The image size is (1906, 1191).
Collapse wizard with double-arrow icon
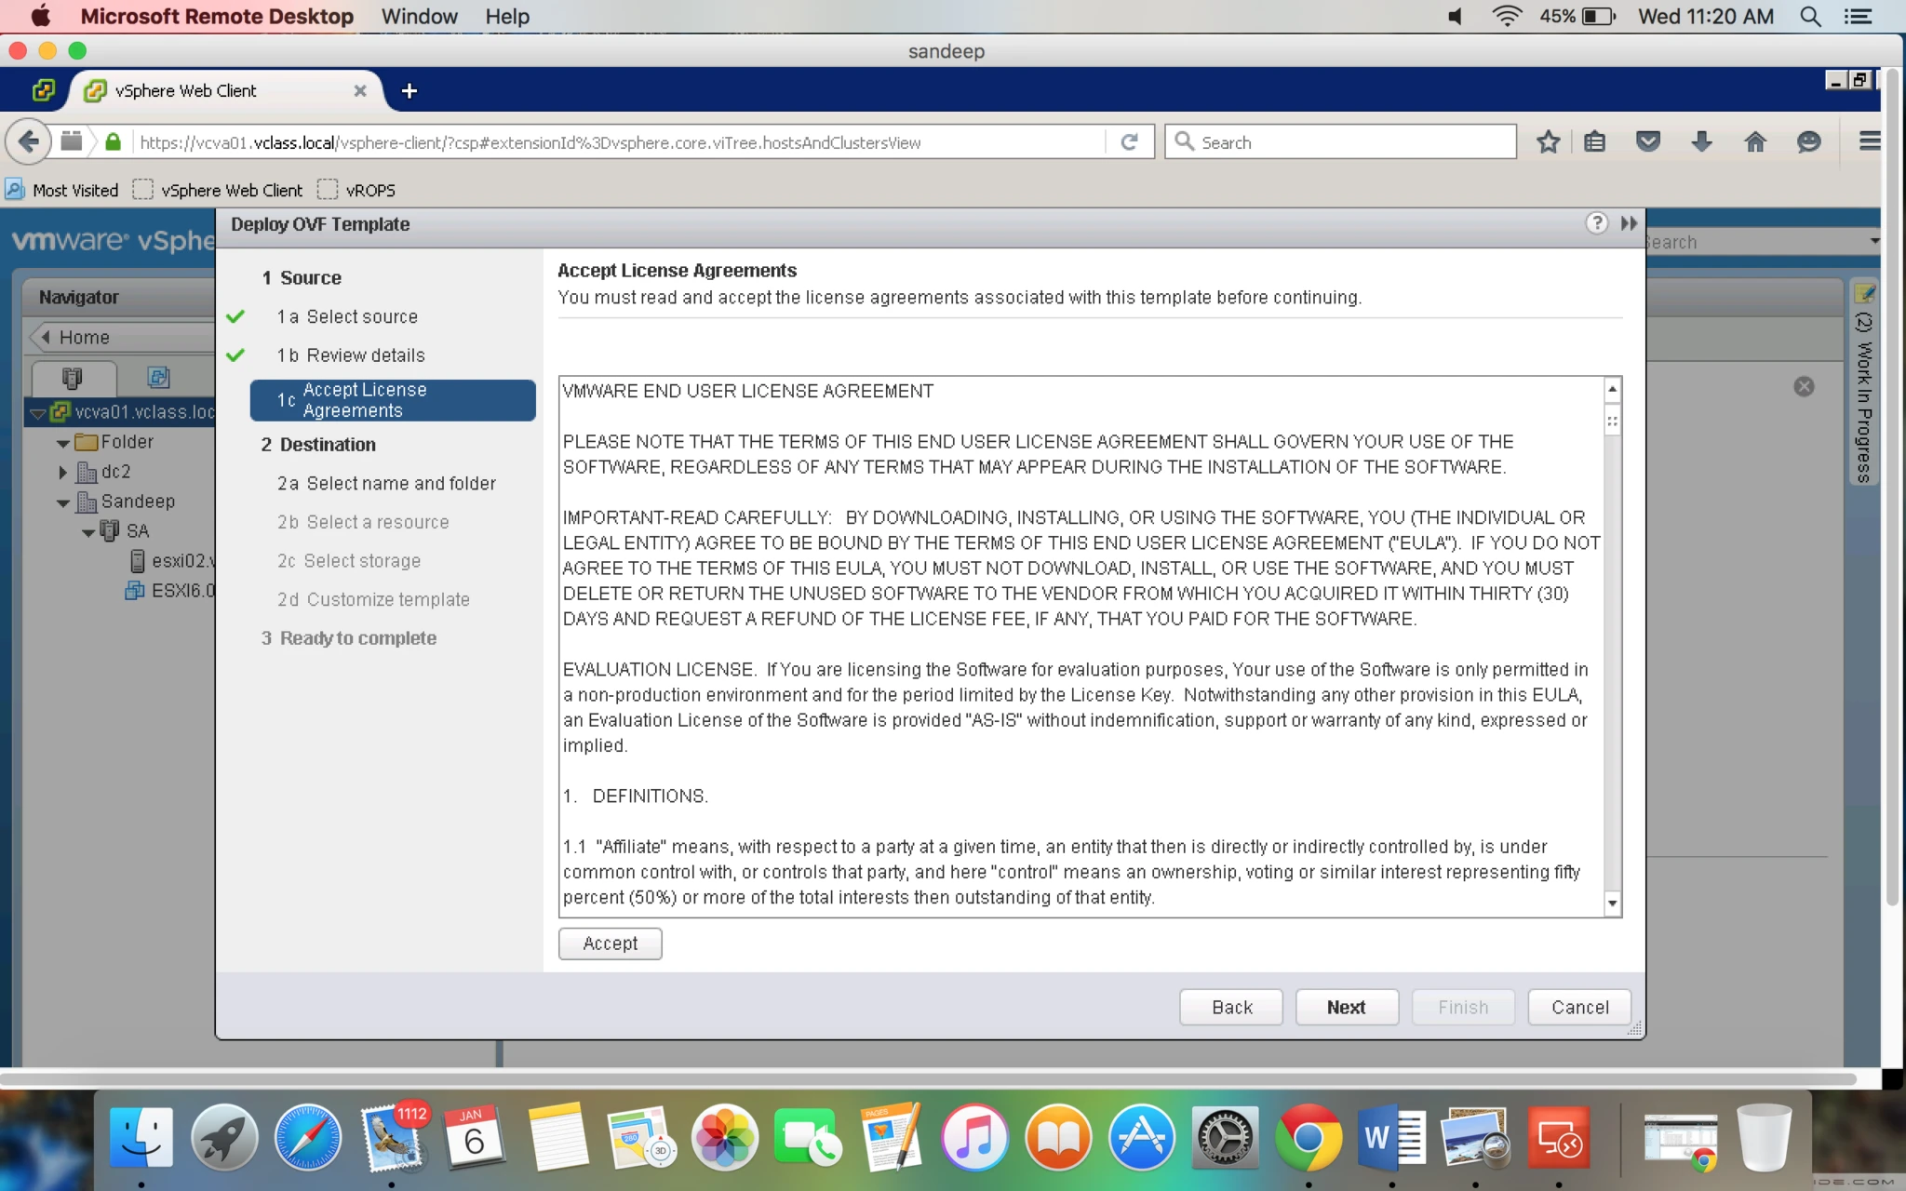tap(1629, 223)
